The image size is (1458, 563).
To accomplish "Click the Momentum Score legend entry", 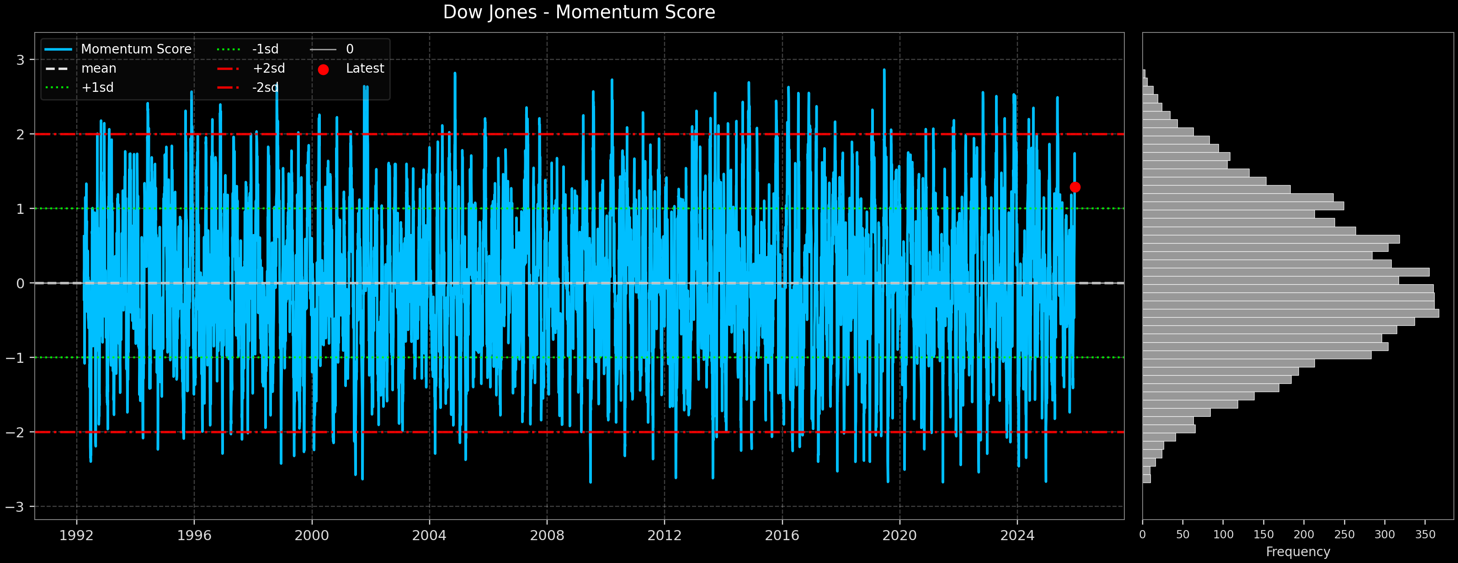I will [x=136, y=49].
